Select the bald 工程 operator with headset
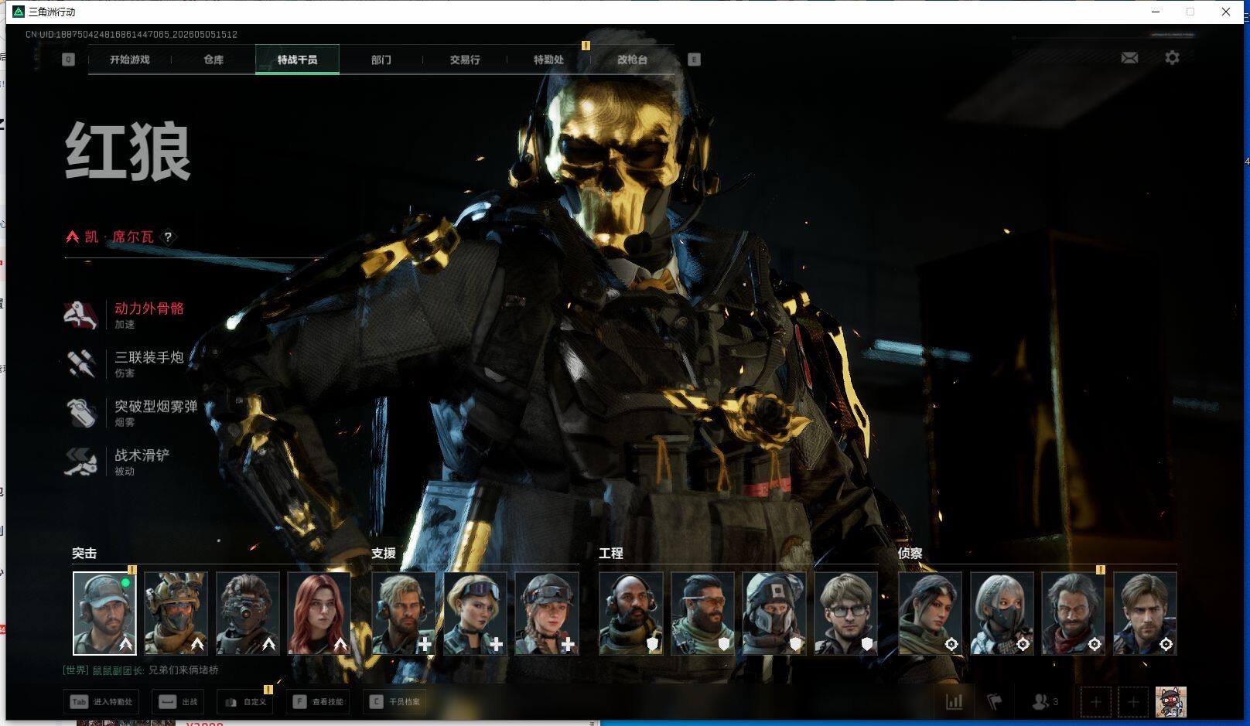The height and width of the screenshot is (726, 1250). [631, 613]
